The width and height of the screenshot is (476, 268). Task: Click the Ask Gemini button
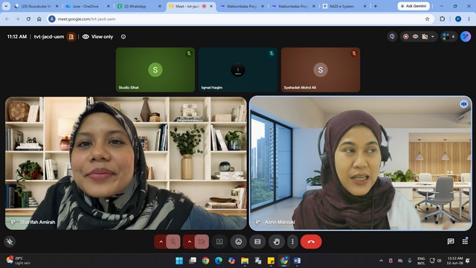click(x=414, y=6)
